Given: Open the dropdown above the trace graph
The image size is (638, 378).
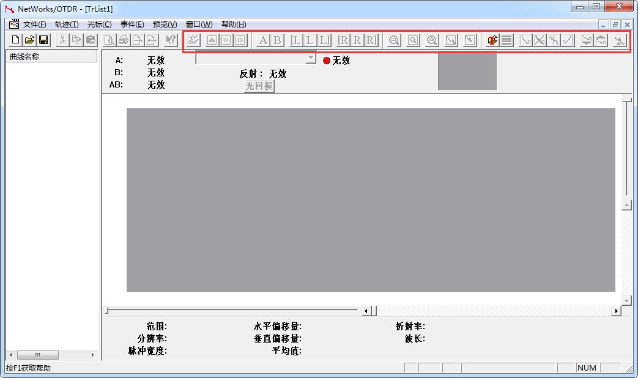Looking at the screenshot, I should pyautogui.click(x=256, y=58).
